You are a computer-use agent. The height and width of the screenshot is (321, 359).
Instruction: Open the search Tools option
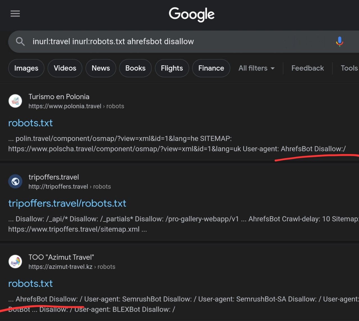[349, 68]
